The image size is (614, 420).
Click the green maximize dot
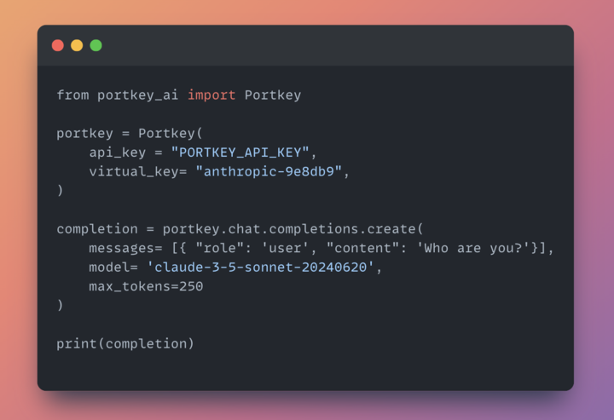(x=96, y=45)
